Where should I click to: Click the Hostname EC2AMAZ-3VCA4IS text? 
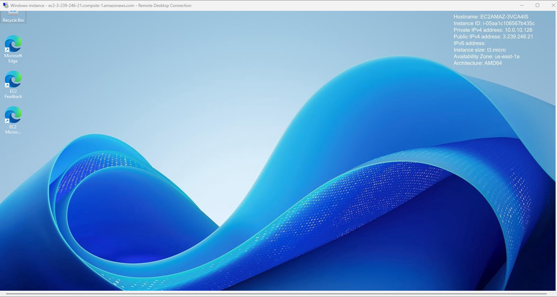pyautogui.click(x=491, y=17)
